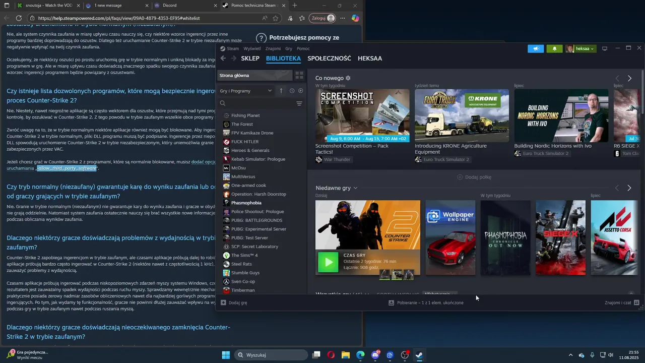Screen dimensions: 645x363
Task: Toggle sort direction arrow in library filter
Action: 281,91
